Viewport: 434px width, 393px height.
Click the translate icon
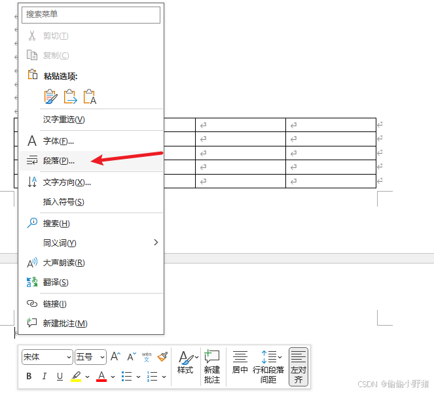pos(32,282)
